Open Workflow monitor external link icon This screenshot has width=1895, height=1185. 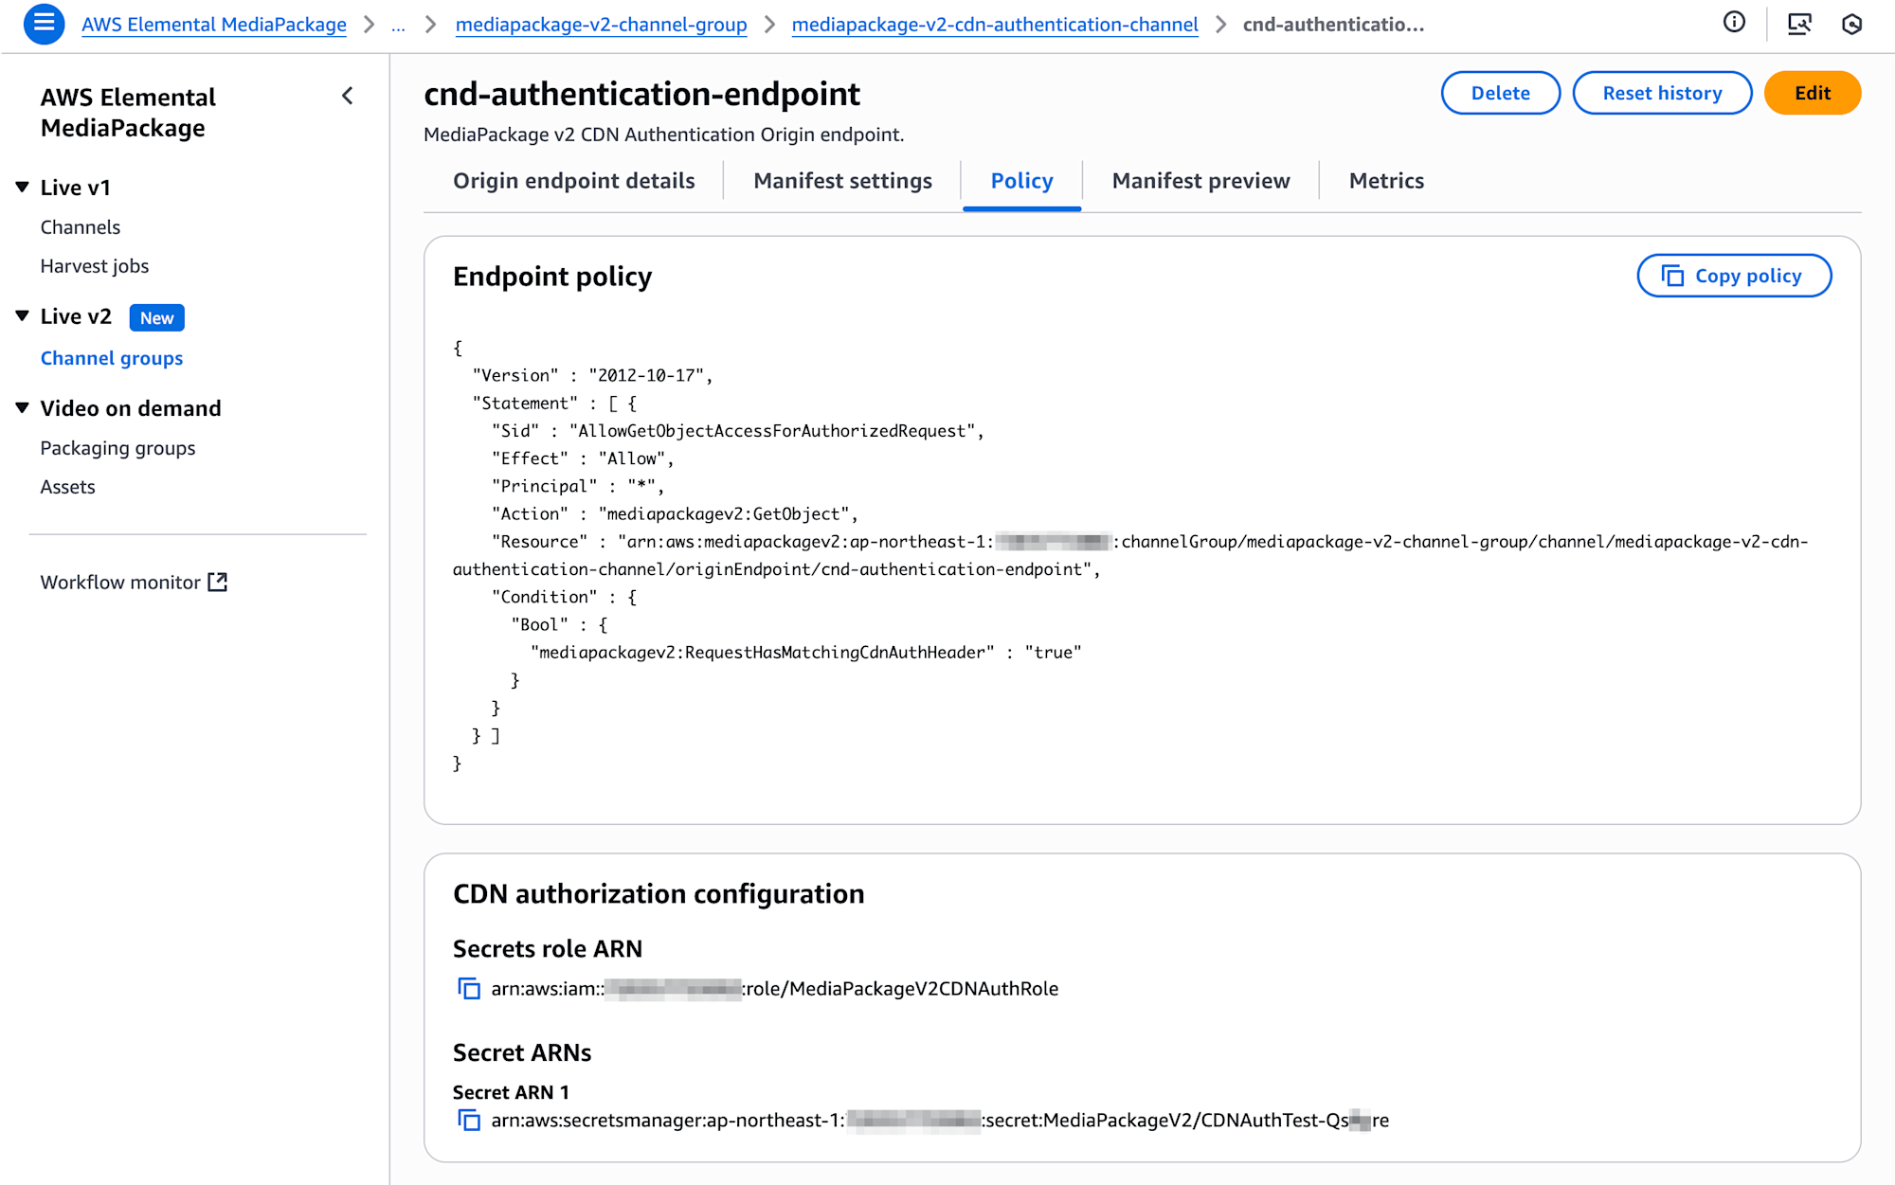(x=218, y=583)
